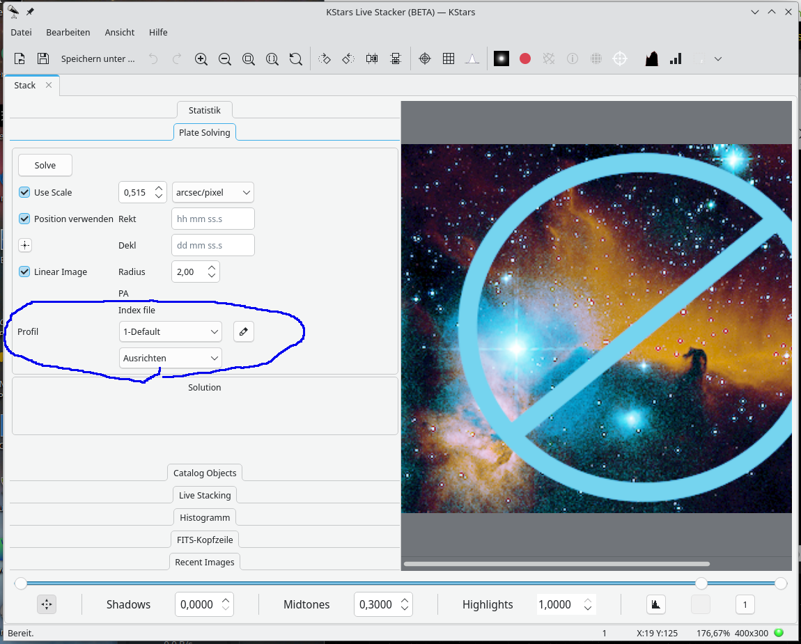
Task: Rotate image right with diamond icon
Action: pos(325,58)
